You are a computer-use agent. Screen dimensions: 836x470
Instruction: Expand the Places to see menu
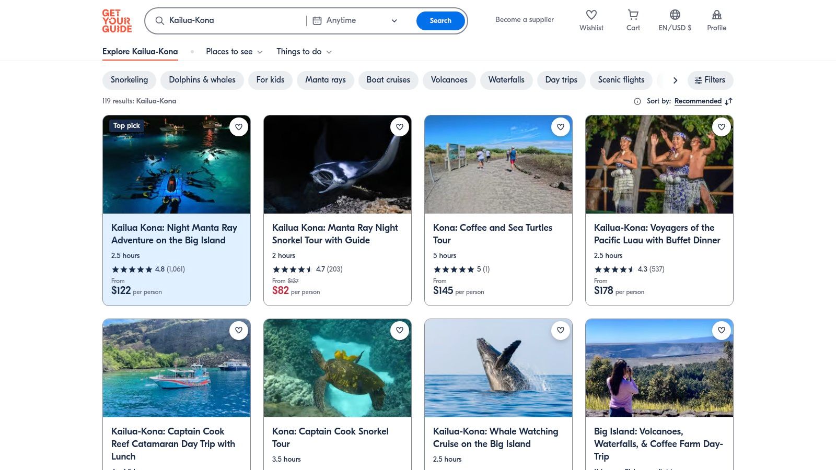point(234,52)
